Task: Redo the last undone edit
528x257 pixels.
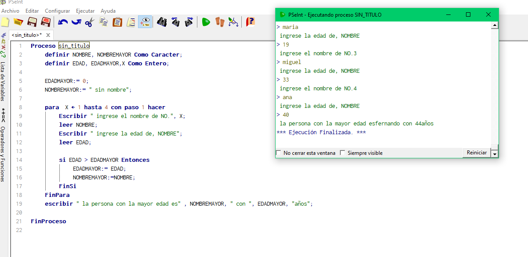Action: click(x=76, y=21)
